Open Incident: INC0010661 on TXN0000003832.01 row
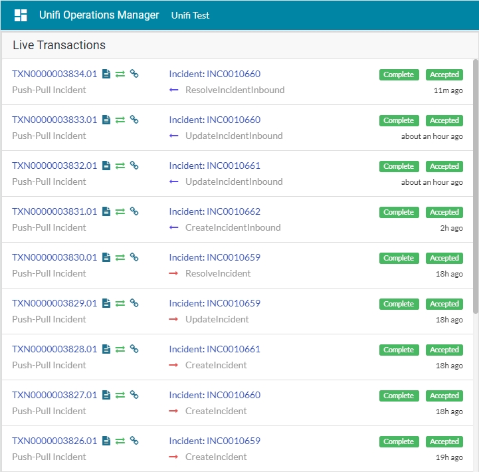This screenshot has height=472, width=479. click(215, 166)
